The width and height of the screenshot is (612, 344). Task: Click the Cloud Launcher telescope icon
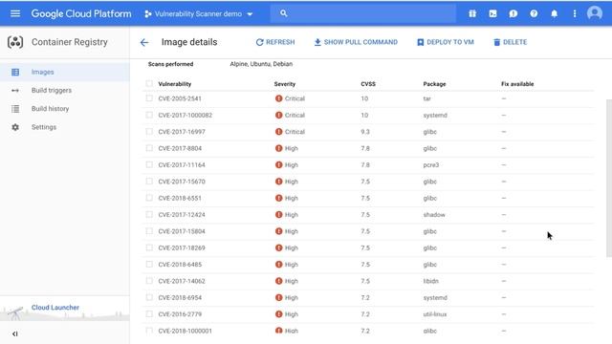tap(15, 312)
